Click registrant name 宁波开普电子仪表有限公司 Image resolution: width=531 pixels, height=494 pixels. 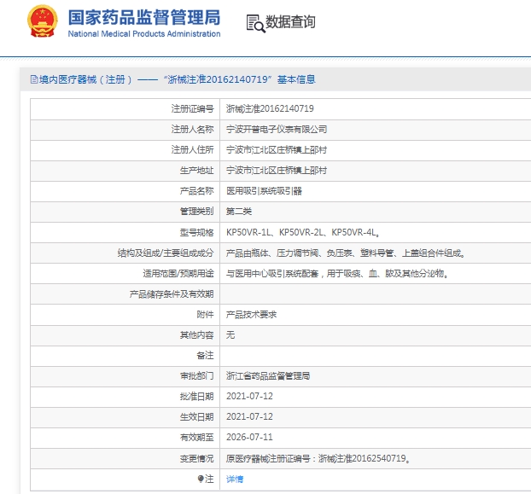pos(277,129)
